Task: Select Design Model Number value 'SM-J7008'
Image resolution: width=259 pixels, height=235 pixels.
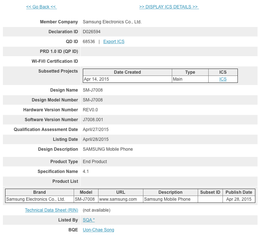Action: tap(93, 100)
